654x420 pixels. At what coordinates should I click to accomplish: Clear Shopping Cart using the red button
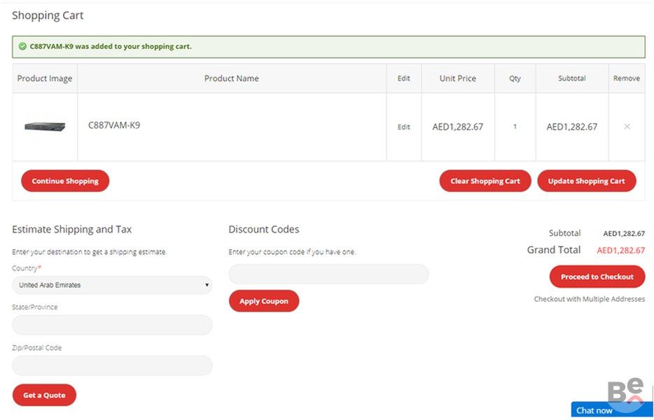485,181
